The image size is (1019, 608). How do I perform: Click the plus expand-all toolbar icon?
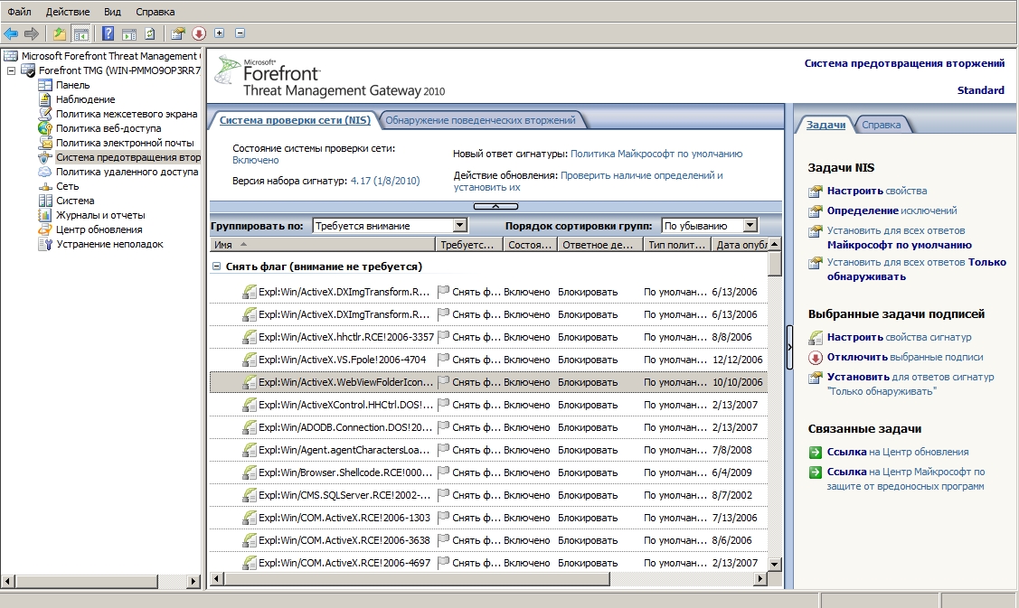click(x=219, y=33)
